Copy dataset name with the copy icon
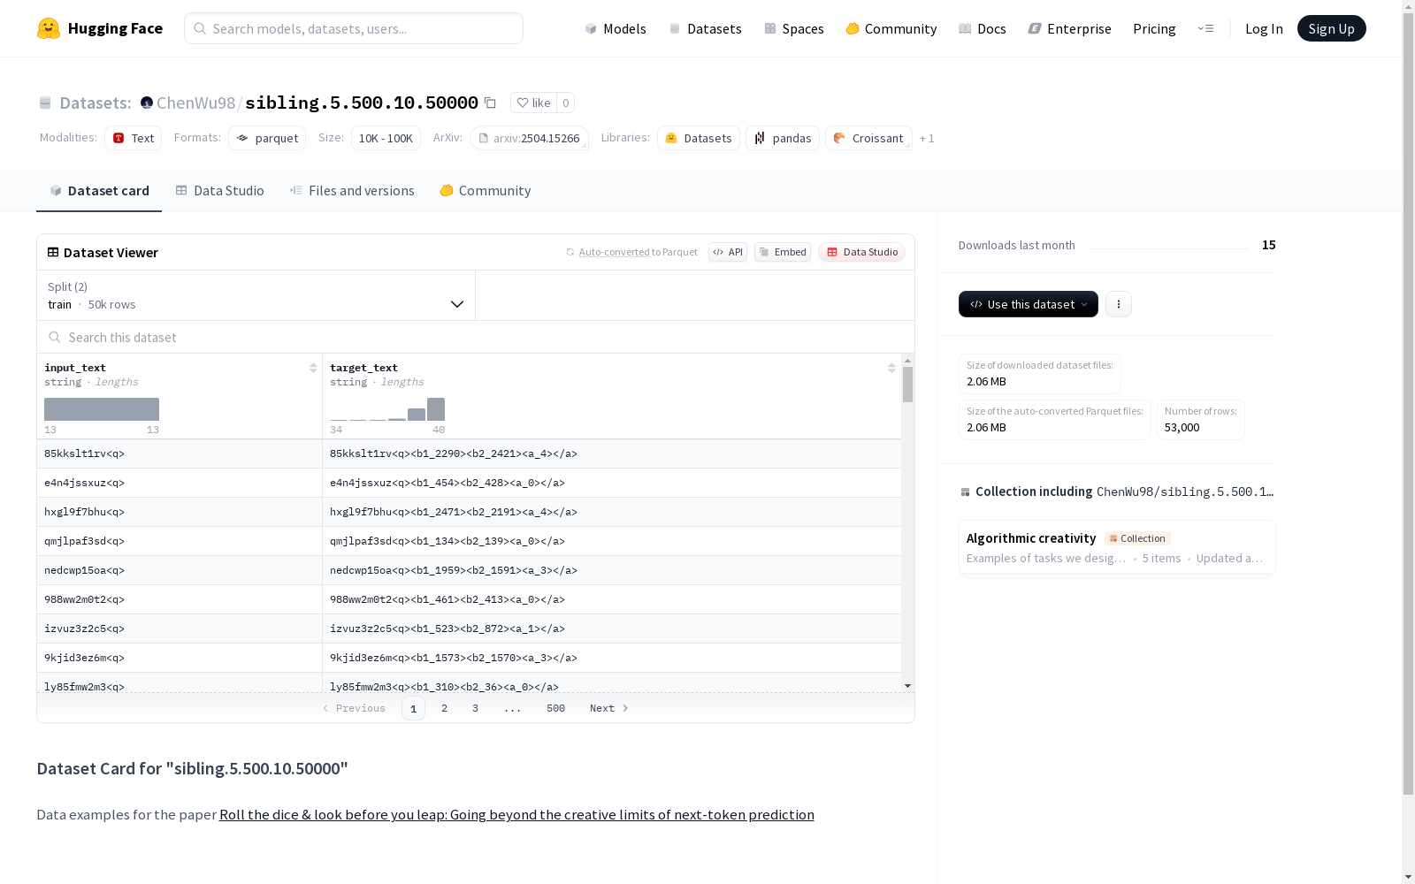 (490, 103)
